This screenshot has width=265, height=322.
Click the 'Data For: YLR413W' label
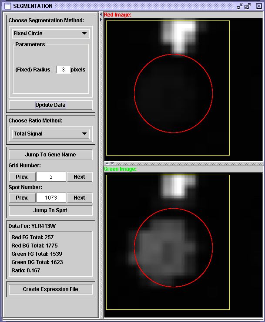[32, 226]
